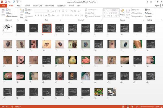
Task: Click the Undo arrow icon
Action: click(9, 2)
